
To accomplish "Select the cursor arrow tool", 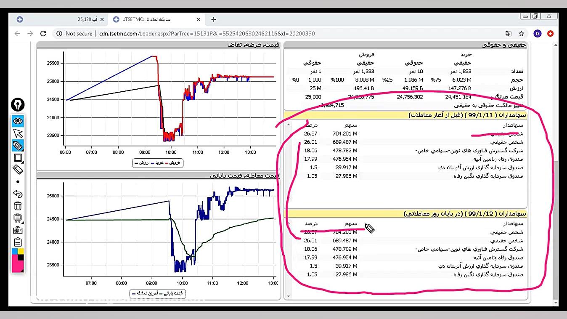I will tap(18, 133).
